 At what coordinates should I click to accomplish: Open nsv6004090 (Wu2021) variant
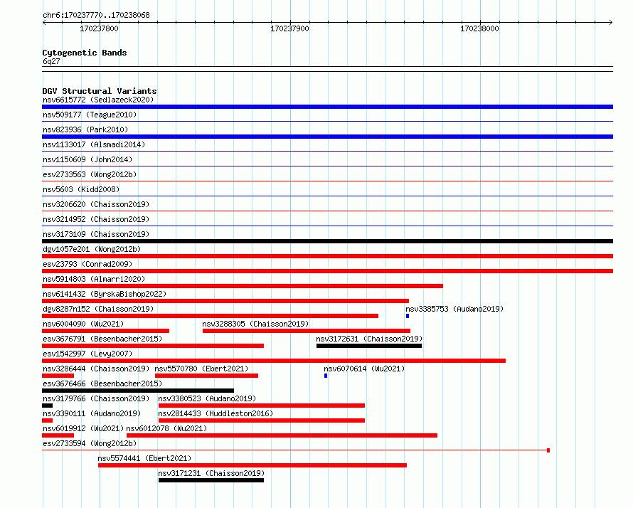coord(83,324)
